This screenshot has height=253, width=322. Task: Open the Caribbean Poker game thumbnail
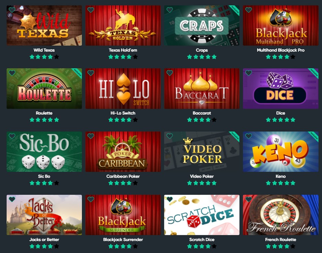[123, 152]
